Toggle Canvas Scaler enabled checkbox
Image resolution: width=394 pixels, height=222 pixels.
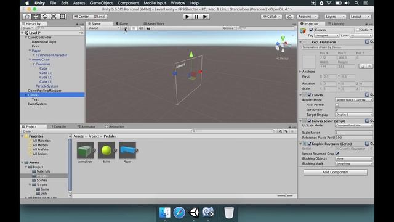click(309, 121)
